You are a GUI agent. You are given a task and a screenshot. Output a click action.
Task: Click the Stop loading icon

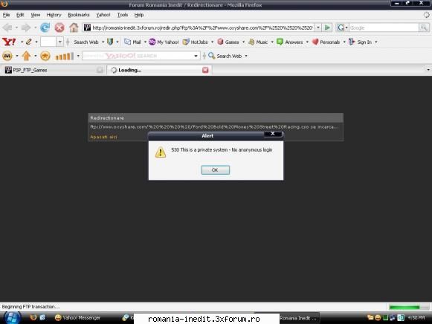pos(59,27)
